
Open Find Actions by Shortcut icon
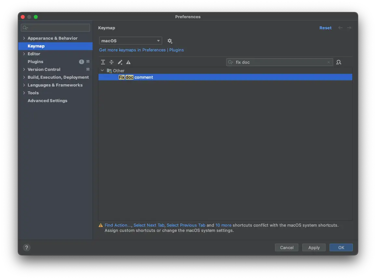(x=339, y=62)
